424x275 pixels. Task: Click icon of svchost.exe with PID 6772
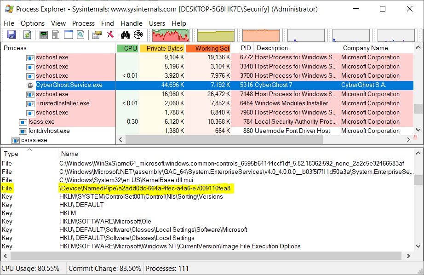(x=30, y=57)
